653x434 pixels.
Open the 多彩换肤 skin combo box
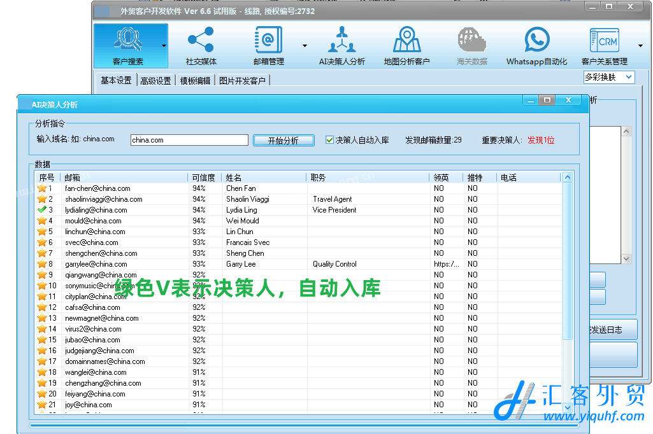[609, 77]
